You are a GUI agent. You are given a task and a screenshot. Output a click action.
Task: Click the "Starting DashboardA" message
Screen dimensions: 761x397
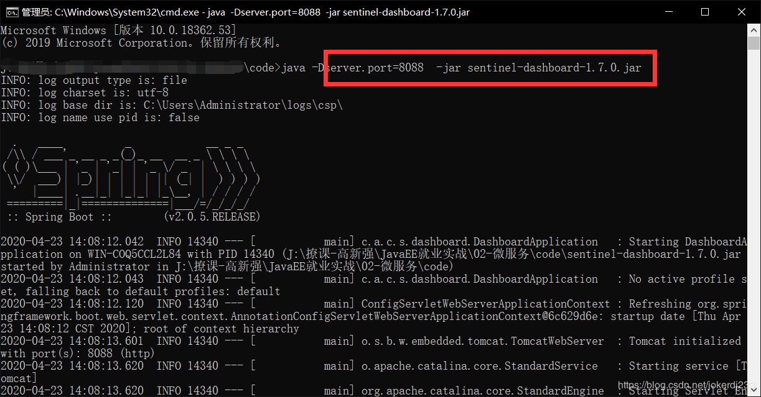coord(688,242)
